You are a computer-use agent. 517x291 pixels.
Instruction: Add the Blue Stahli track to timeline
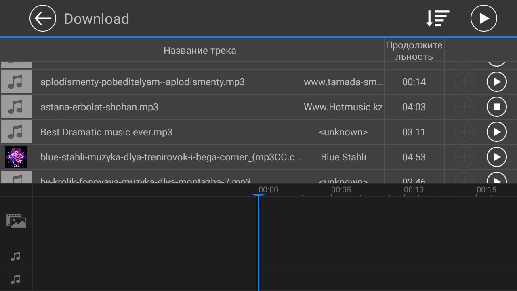pyautogui.click(x=464, y=157)
